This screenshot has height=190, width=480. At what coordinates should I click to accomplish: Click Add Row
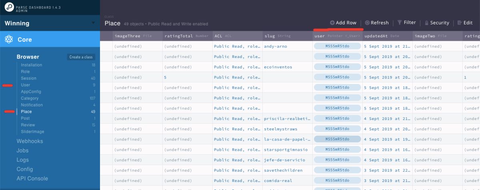tap(343, 23)
